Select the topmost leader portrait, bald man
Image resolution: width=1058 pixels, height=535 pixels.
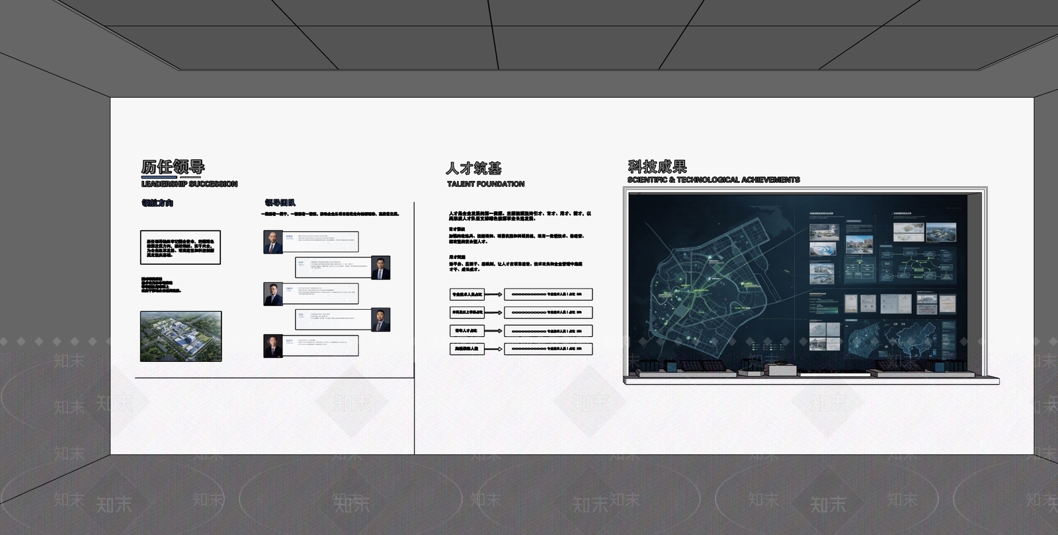[273, 242]
